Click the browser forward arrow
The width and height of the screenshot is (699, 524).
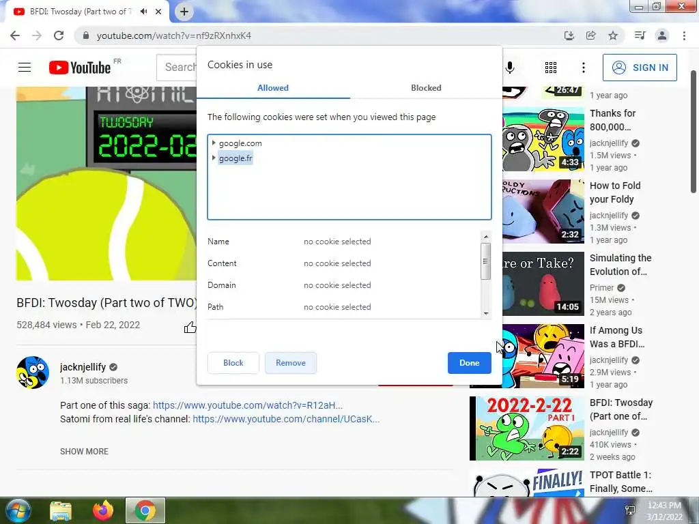[37, 35]
